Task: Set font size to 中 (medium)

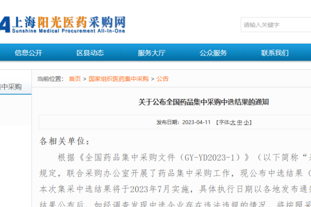Action: point(240,122)
